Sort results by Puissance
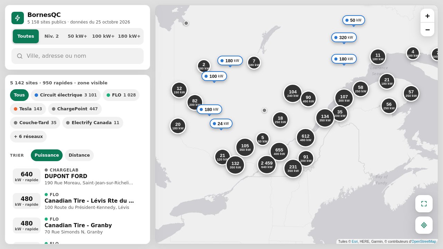The image size is (443, 249). (x=47, y=155)
